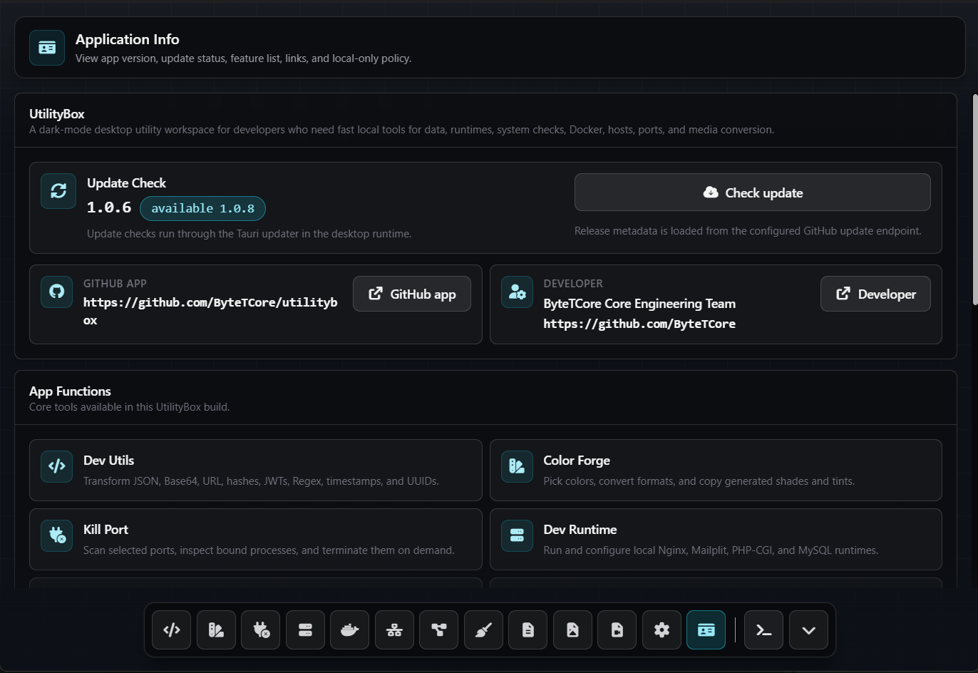Click the Dev Runtime card server icon
This screenshot has width=978, height=673.
click(x=517, y=535)
